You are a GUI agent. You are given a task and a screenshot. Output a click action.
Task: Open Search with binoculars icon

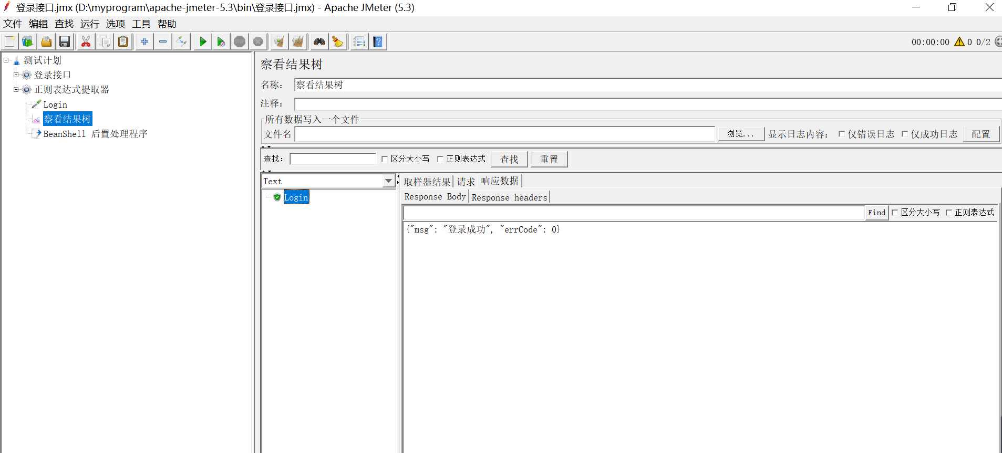coord(319,41)
